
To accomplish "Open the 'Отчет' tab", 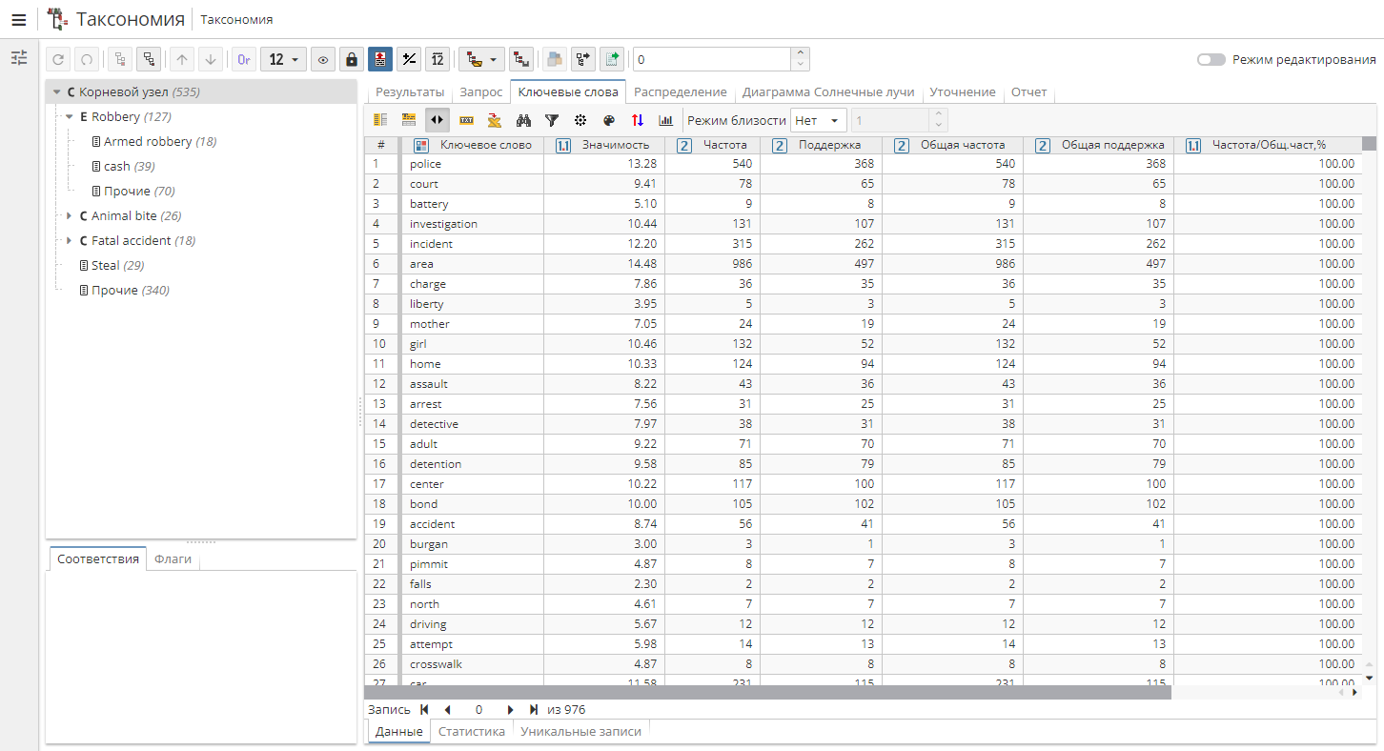I will pyautogui.click(x=1029, y=92).
